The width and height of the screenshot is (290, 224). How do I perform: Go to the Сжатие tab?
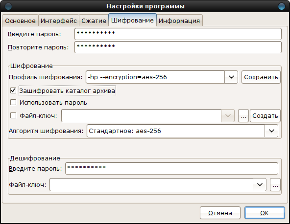point(94,21)
